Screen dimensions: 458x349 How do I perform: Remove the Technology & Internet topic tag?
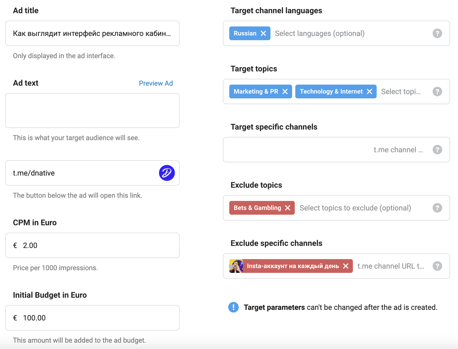(x=370, y=91)
